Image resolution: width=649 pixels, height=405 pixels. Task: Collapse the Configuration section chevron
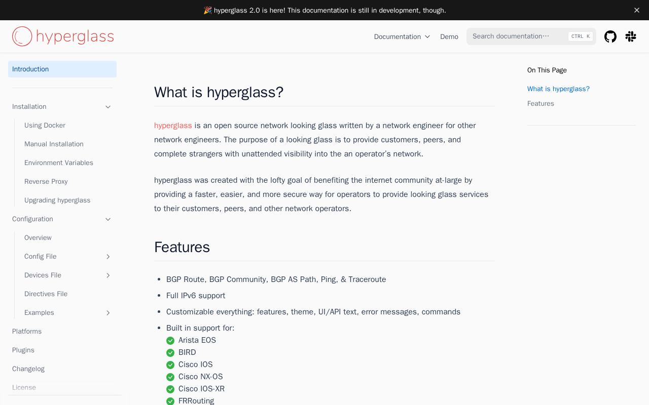(x=108, y=219)
